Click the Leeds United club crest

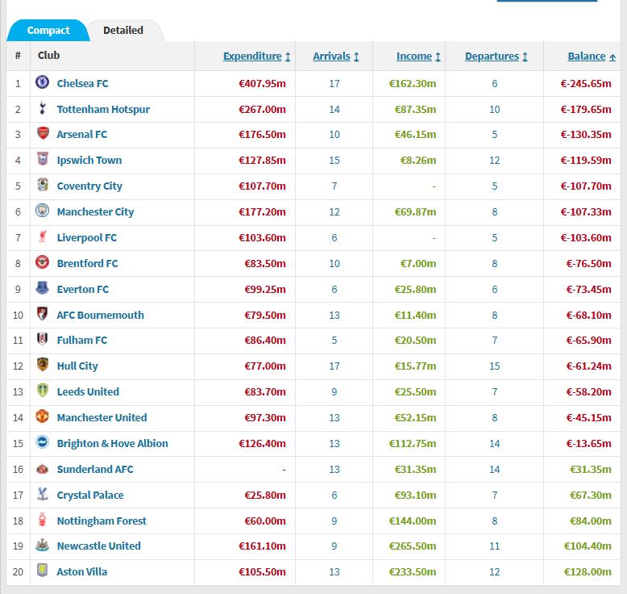point(42,391)
